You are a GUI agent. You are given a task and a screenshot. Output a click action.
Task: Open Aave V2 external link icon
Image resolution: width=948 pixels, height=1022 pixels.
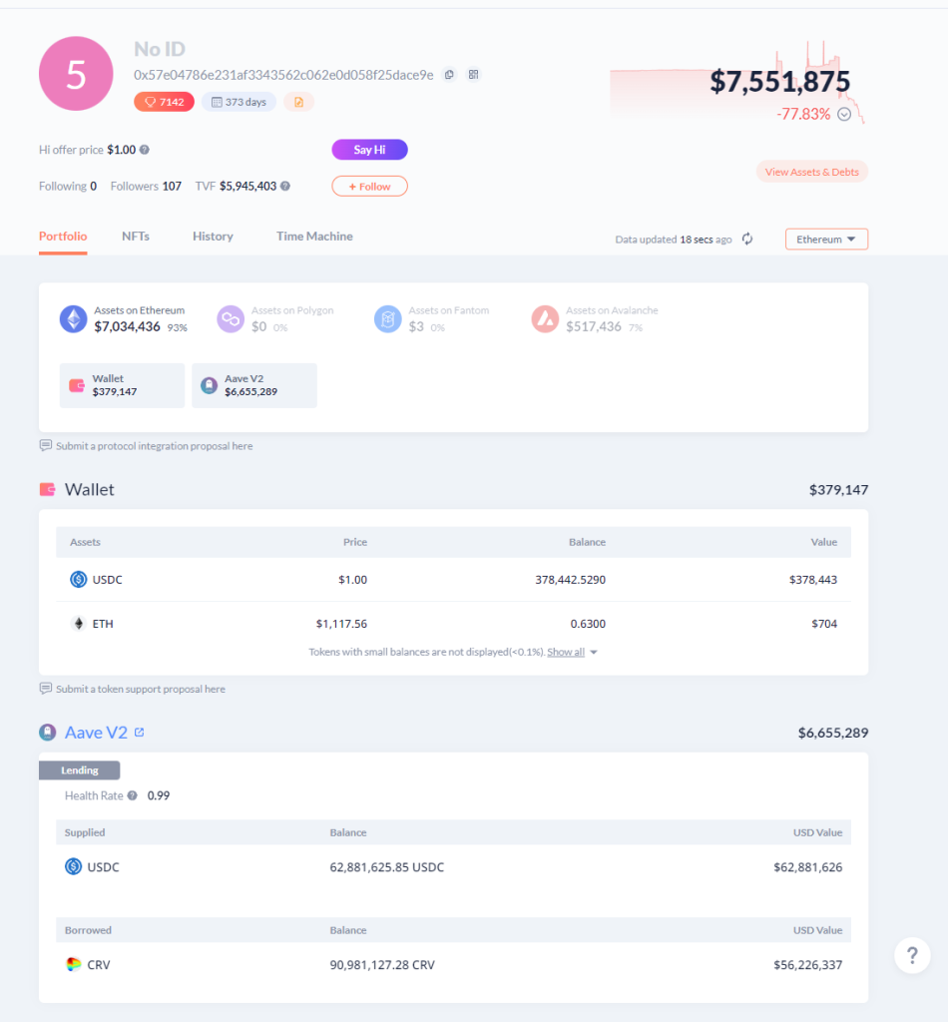pos(139,732)
